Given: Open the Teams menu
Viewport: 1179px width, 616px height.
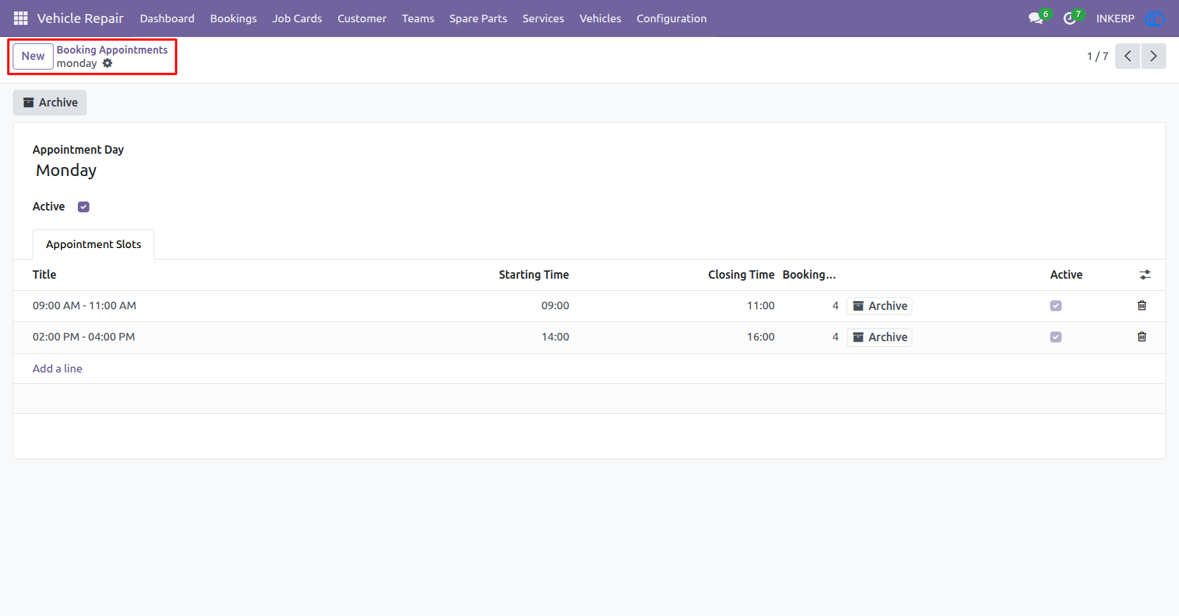Looking at the screenshot, I should point(418,18).
